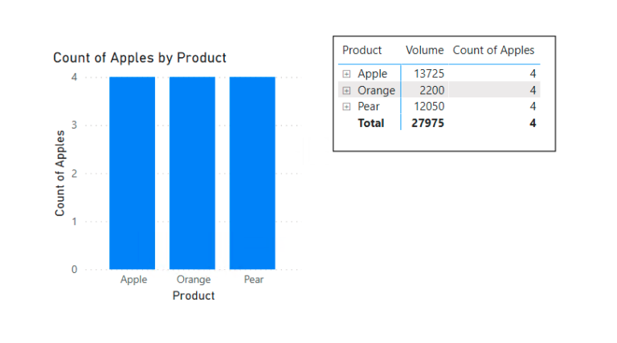This screenshot has height=343, width=617.
Task: Click the Pear label on the x-axis
Action: (254, 280)
